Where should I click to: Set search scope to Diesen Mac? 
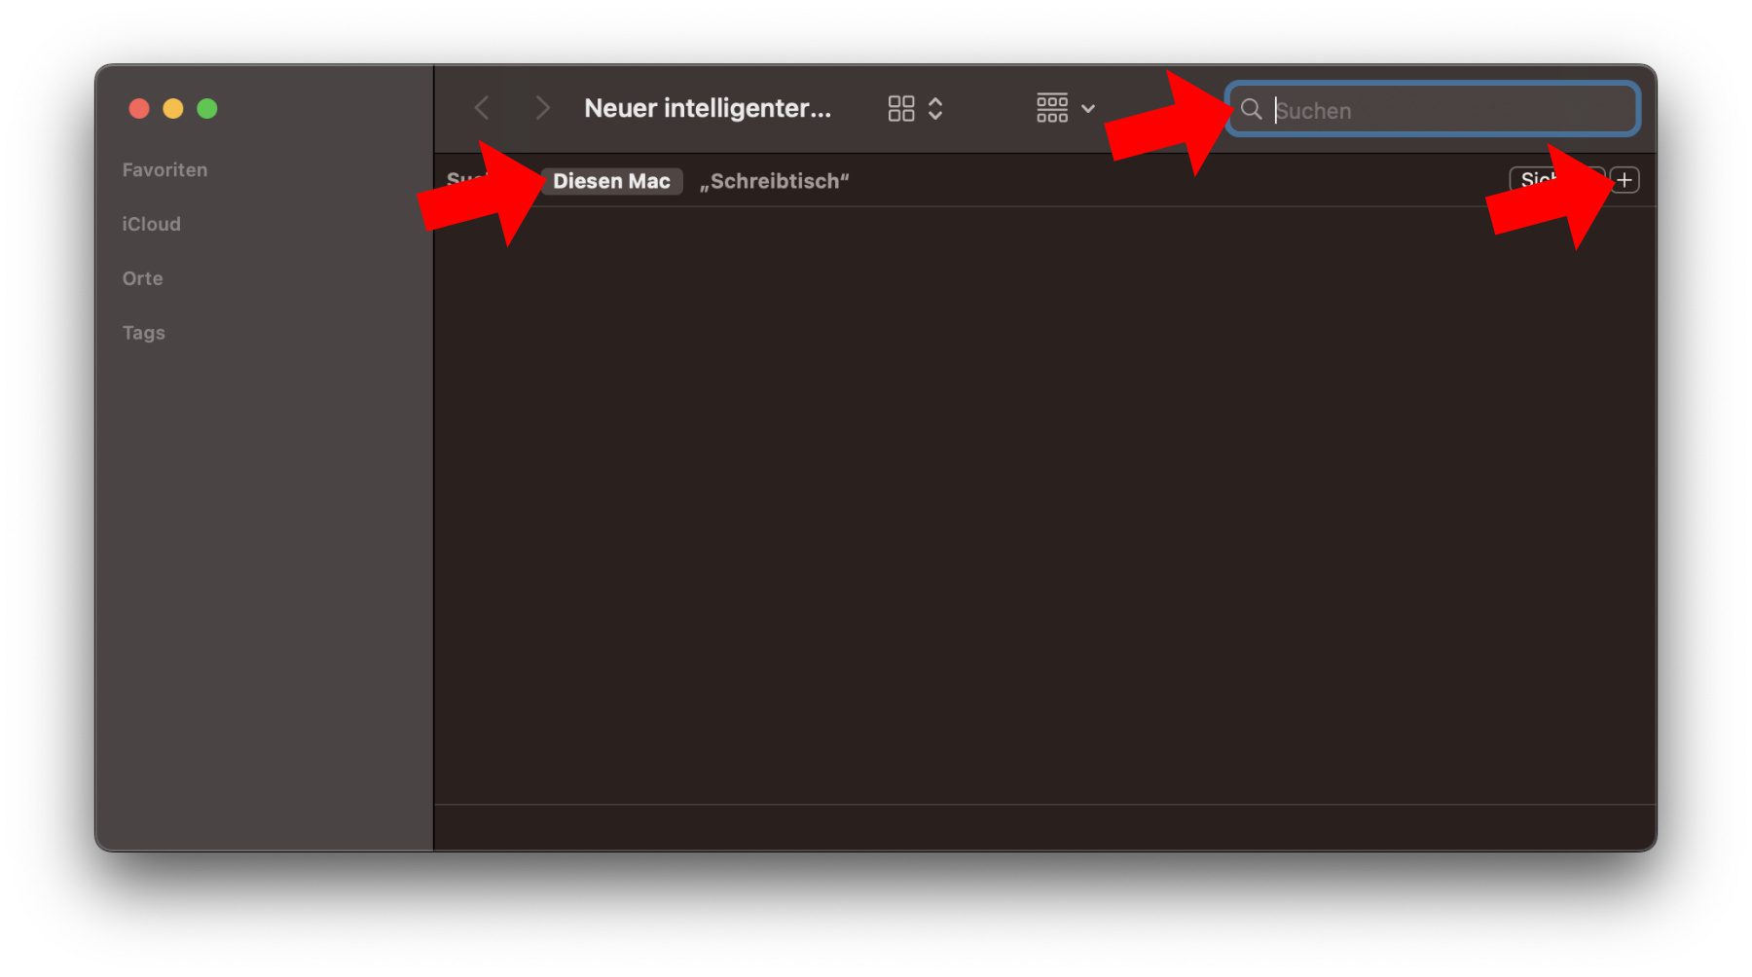(611, 181)
